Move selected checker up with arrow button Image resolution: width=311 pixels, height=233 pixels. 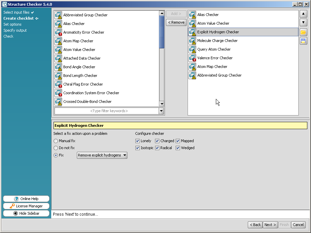[303, 14]
